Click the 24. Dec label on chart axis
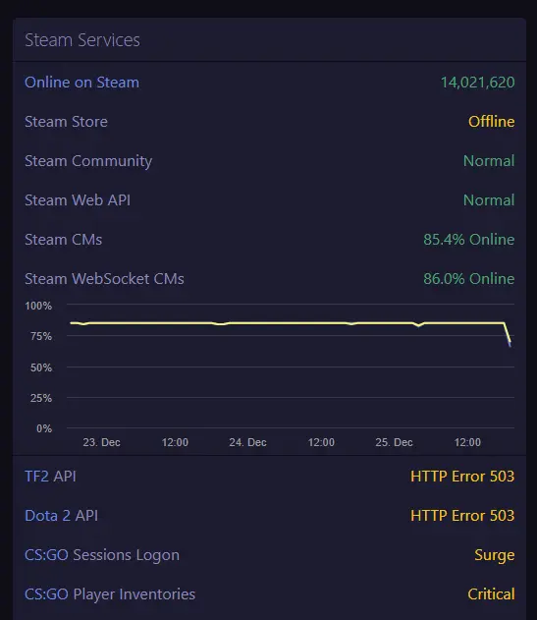537x620 pixels. tap(247, 442)
